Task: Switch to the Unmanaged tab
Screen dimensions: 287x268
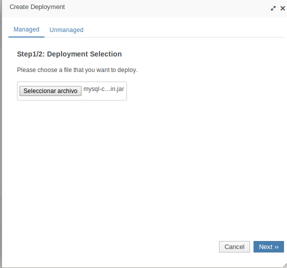Action: (x=66, y=30)
